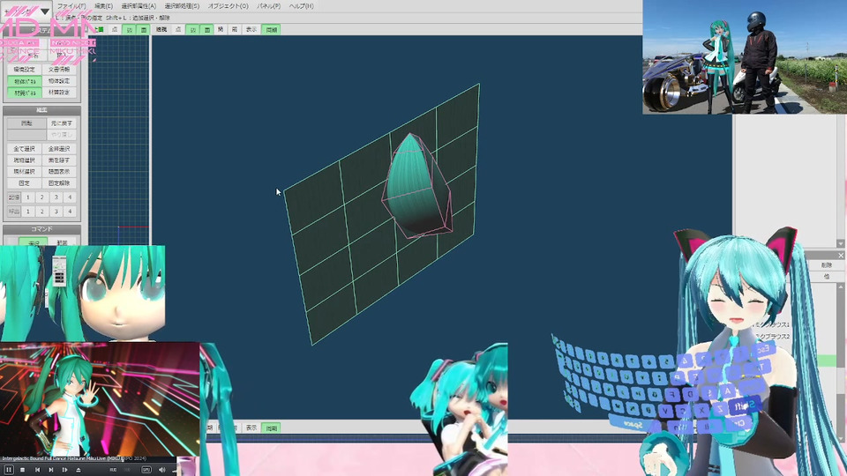
Task: Toggle 面 display in main viewport toolbar
Action: tap(206, 30)
